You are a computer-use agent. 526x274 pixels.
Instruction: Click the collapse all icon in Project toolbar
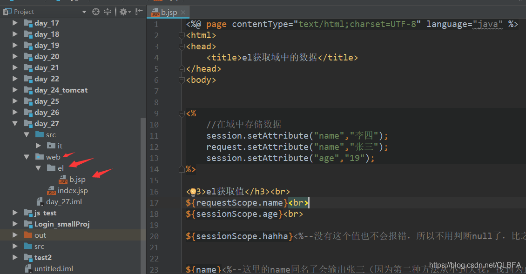pyautogui.click(x=108, y=12)
